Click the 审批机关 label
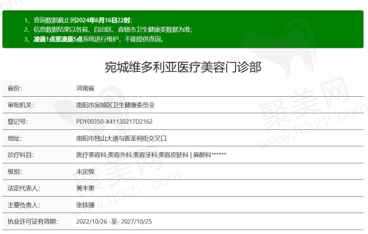 pyautogui.click(x=21, y=105)
